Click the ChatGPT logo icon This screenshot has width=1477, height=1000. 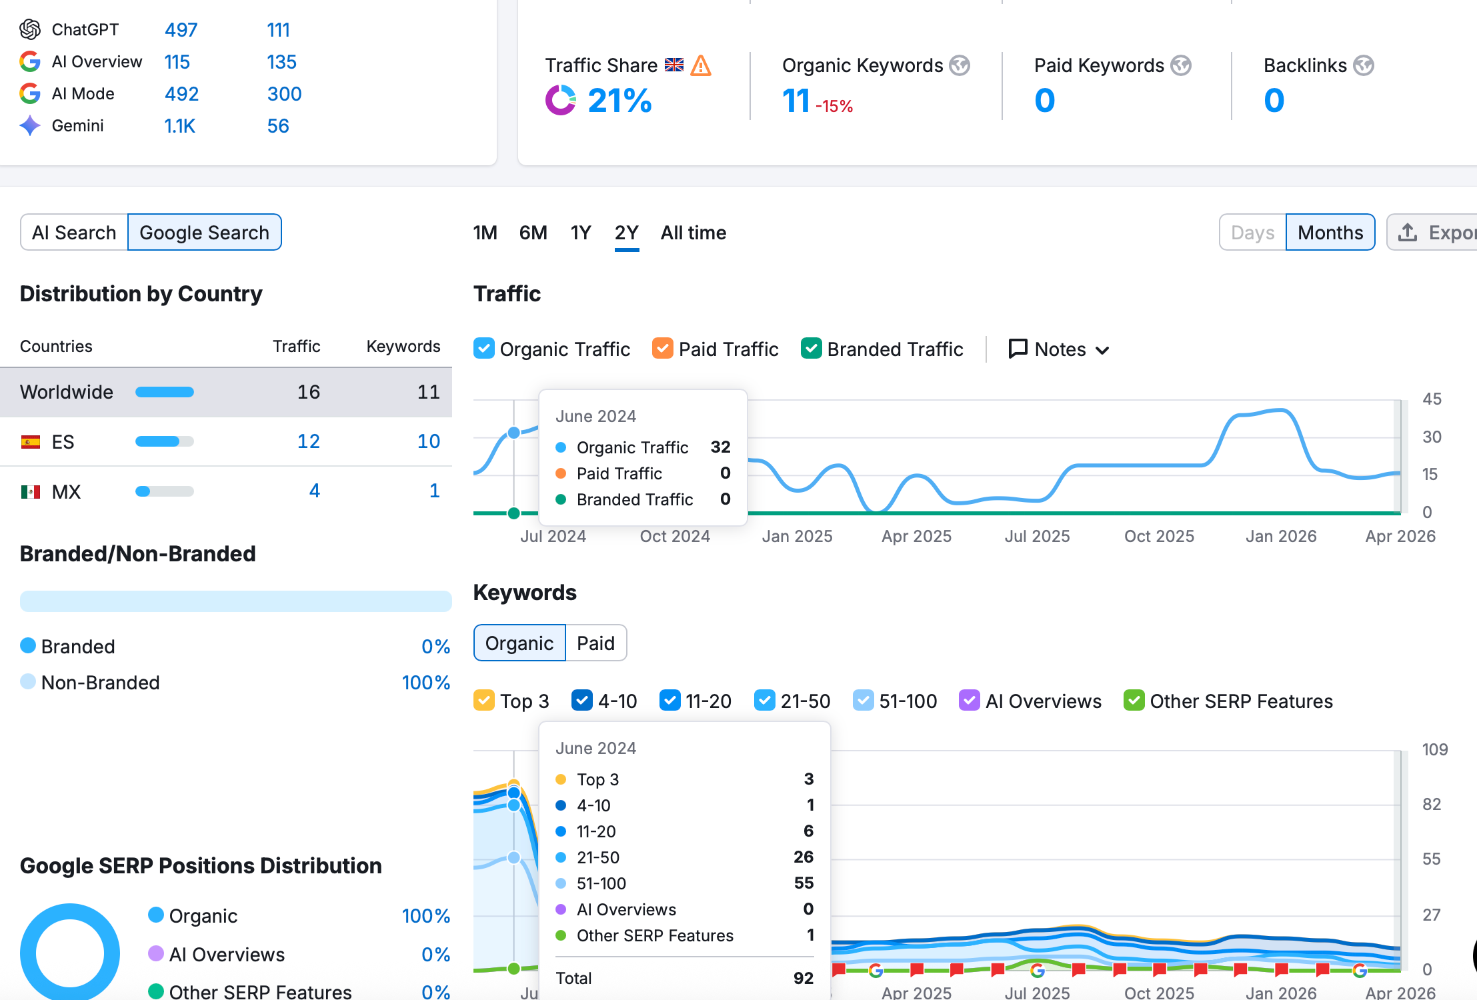click(x=30, y=29)
